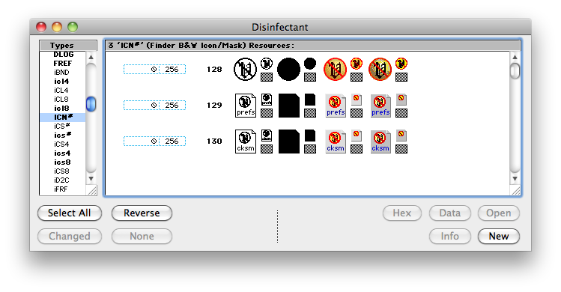Click the resources pane scroll thumb
The image size is (561, 292).
(515, 70)
